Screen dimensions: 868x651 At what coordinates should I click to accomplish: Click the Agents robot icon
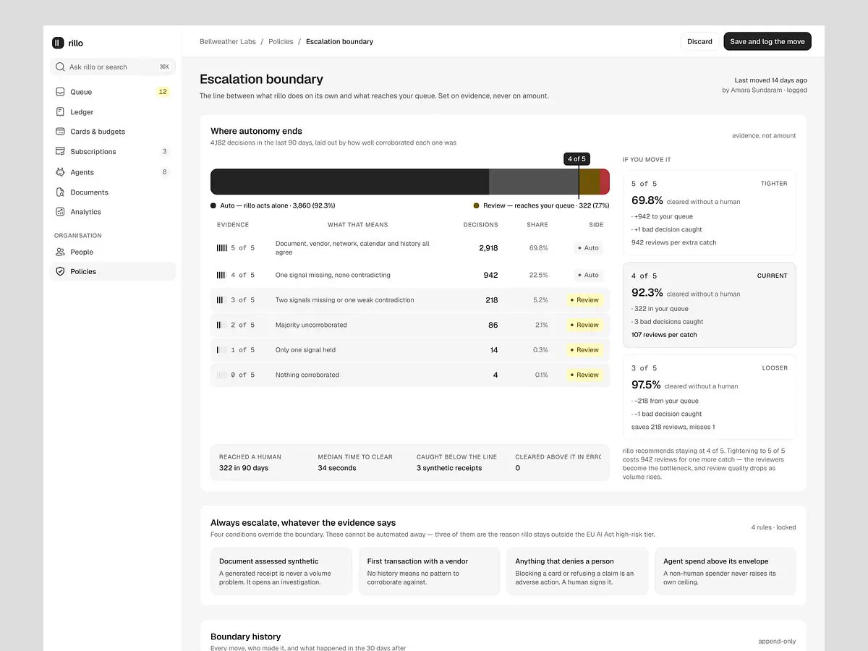click(60, 172)
